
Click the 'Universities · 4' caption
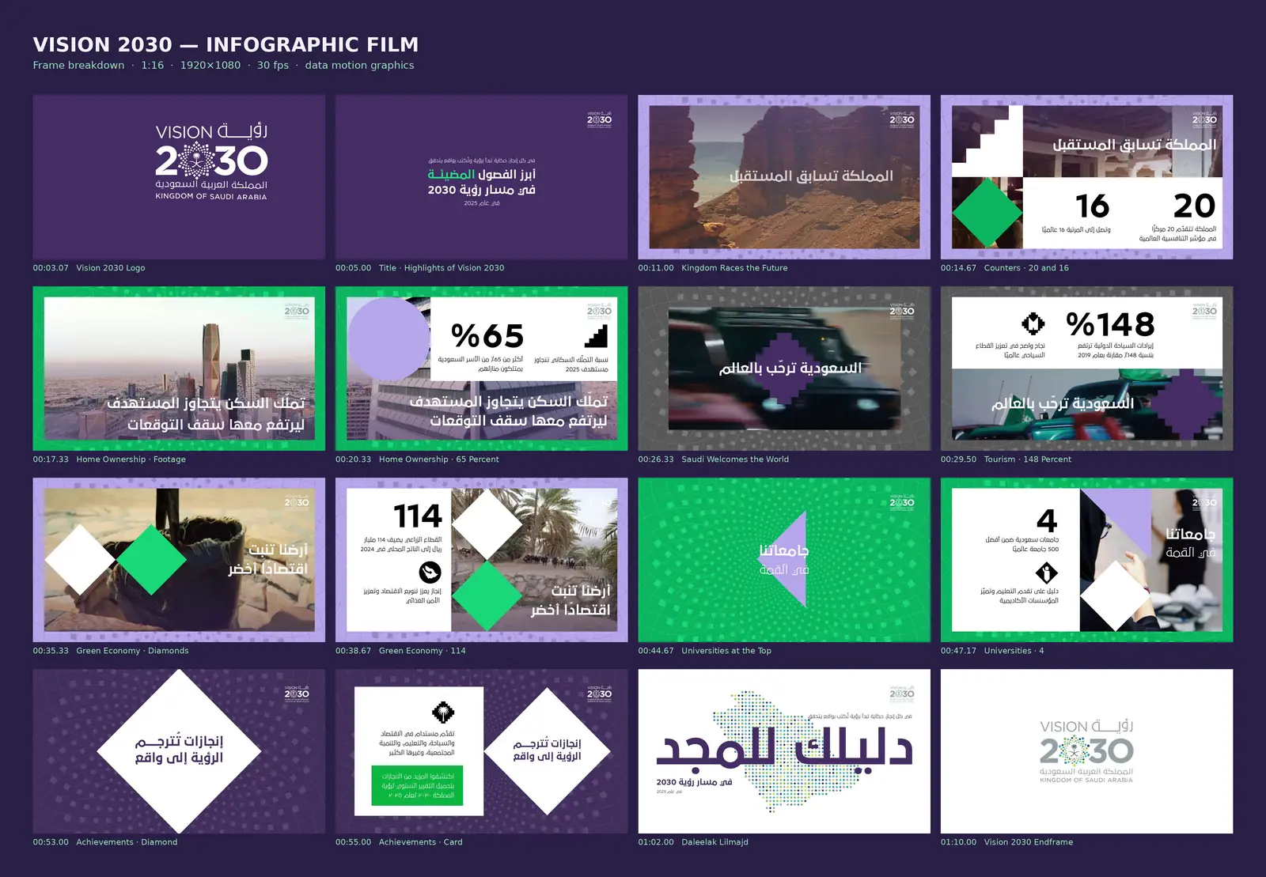1014,651
